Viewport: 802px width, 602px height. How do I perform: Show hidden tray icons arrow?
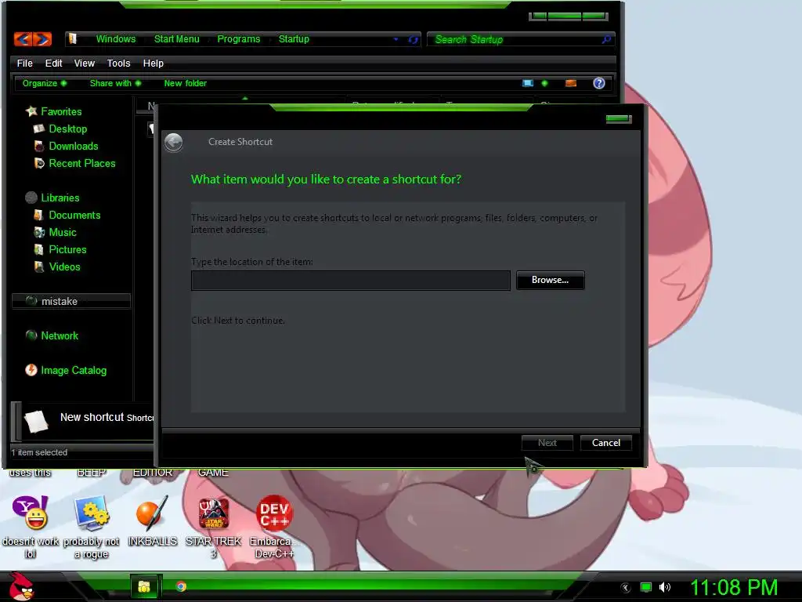click(626, 588)
